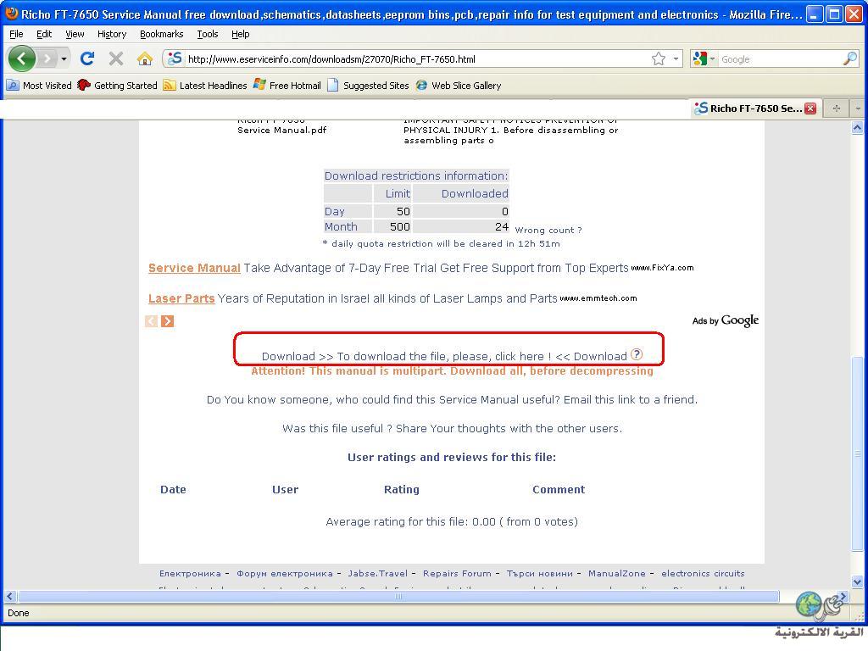Screen dimensions: 868x651
Task: Open the Latest Headlines feed bookmark
Action: [x=205, y=86]
